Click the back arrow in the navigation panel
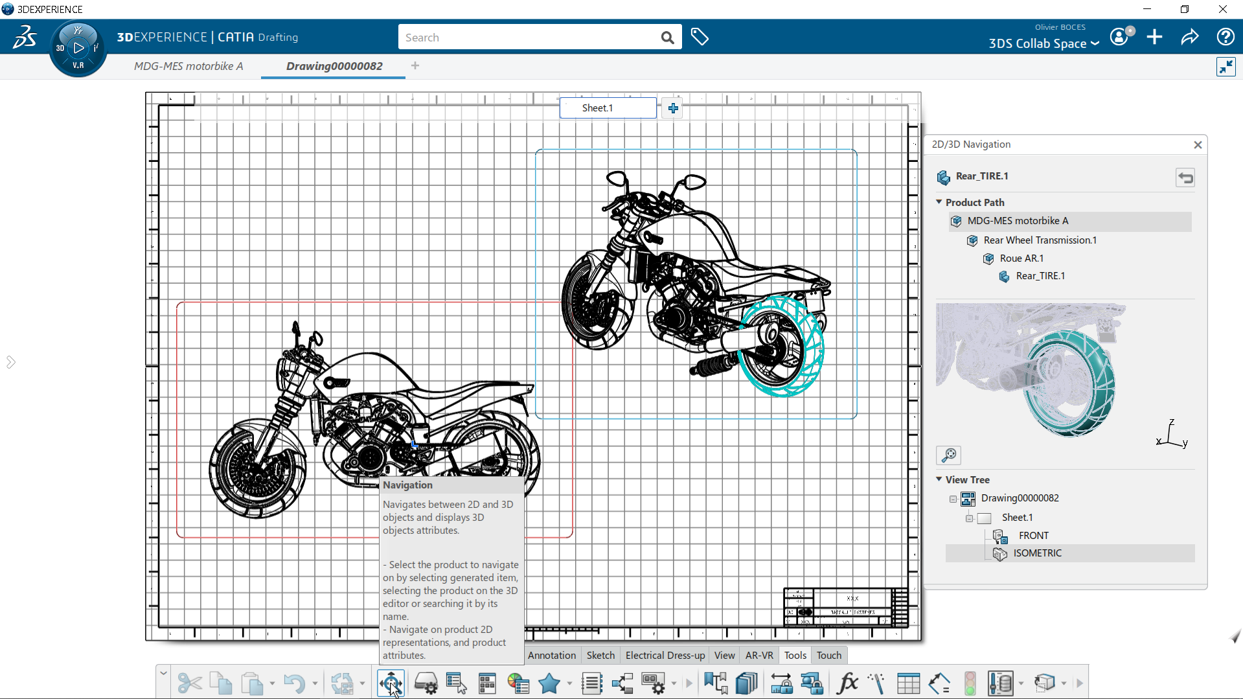 tap(1185, 177)
